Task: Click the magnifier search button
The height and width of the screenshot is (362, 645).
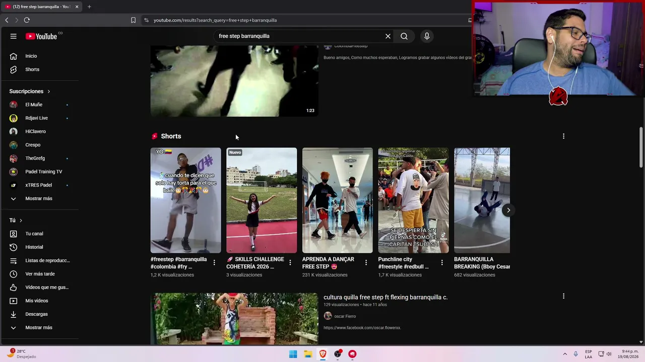Action: point(404,36)
